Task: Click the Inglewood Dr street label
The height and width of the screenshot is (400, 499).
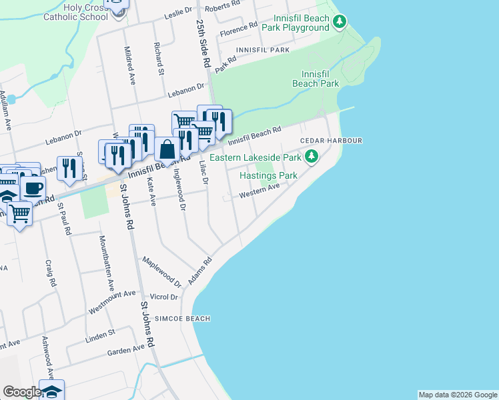Action: [179, 189]
